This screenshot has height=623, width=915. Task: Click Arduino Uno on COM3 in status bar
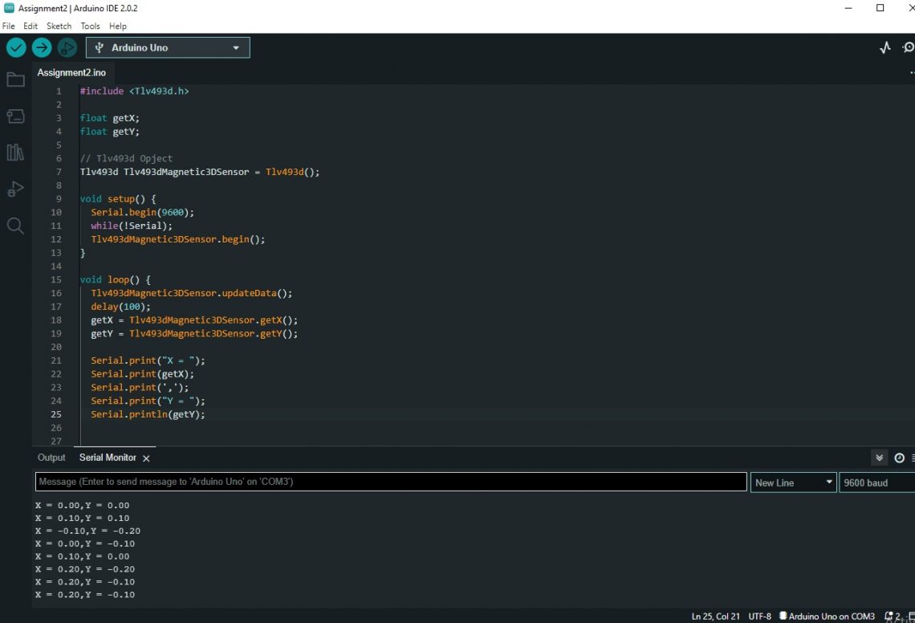tap(828, 616)
